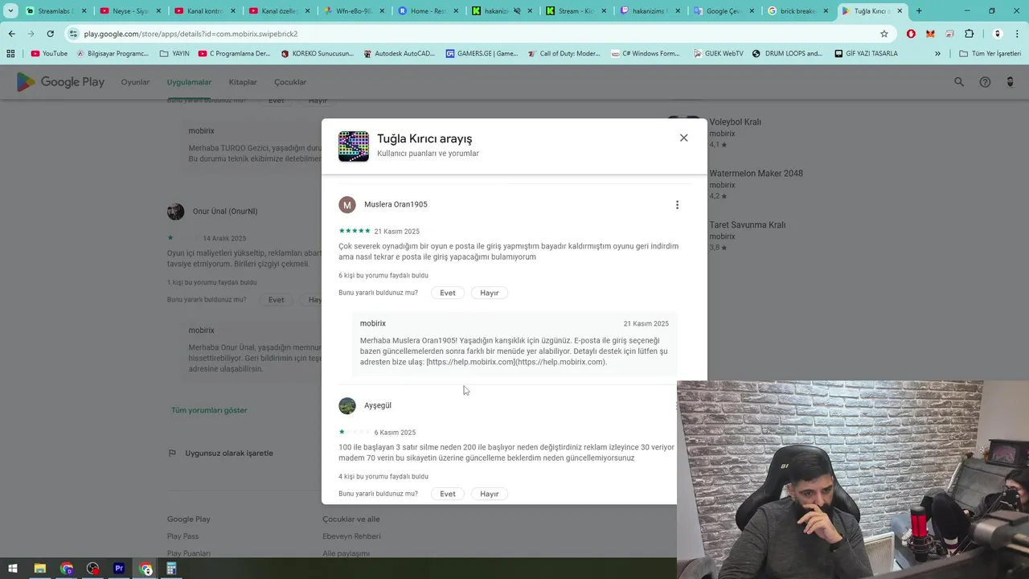
Task: Click Play Pass footer link
Action: 182,536
